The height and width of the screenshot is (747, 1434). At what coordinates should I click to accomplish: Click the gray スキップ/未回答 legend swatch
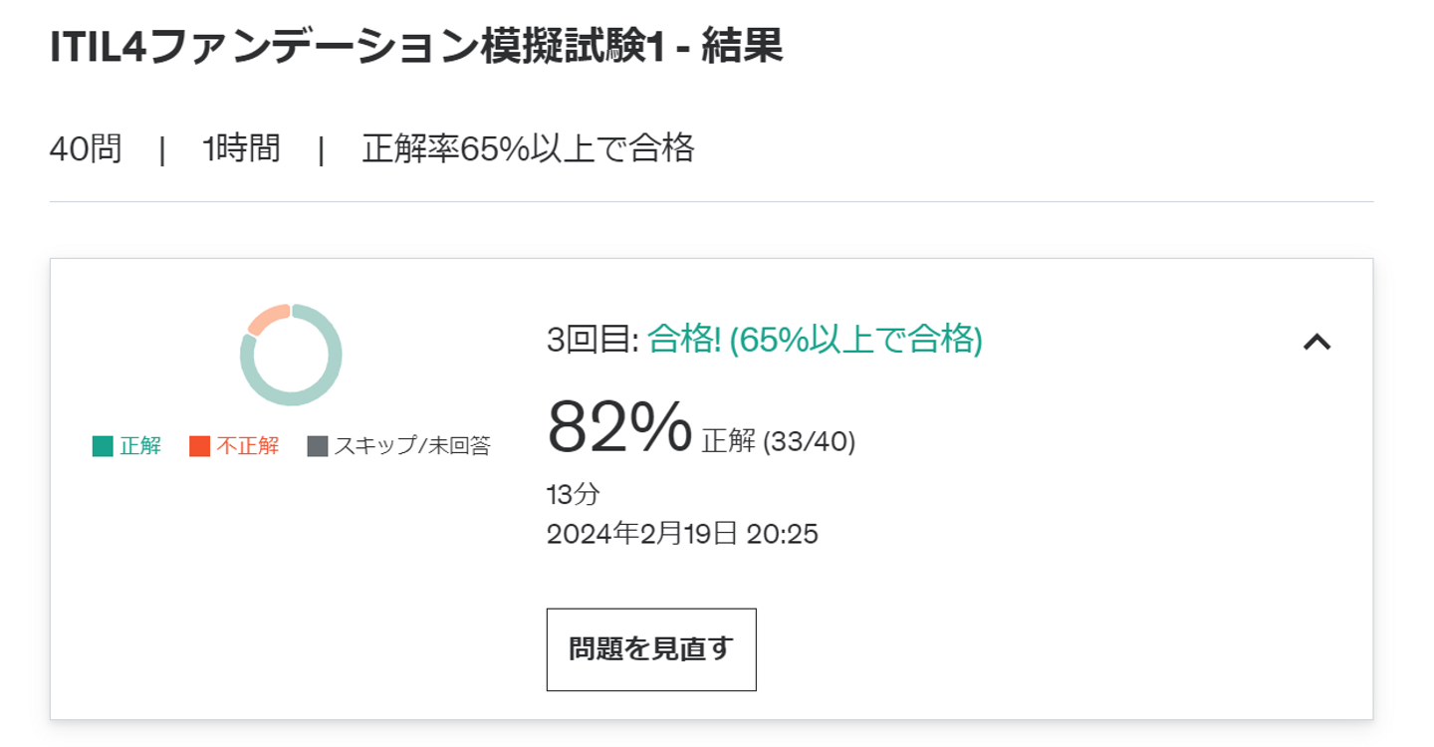point(318,446)
